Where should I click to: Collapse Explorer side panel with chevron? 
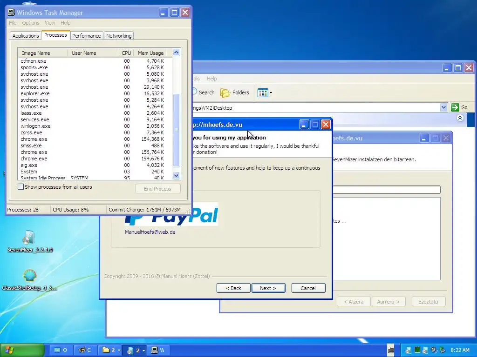(460, 118)
